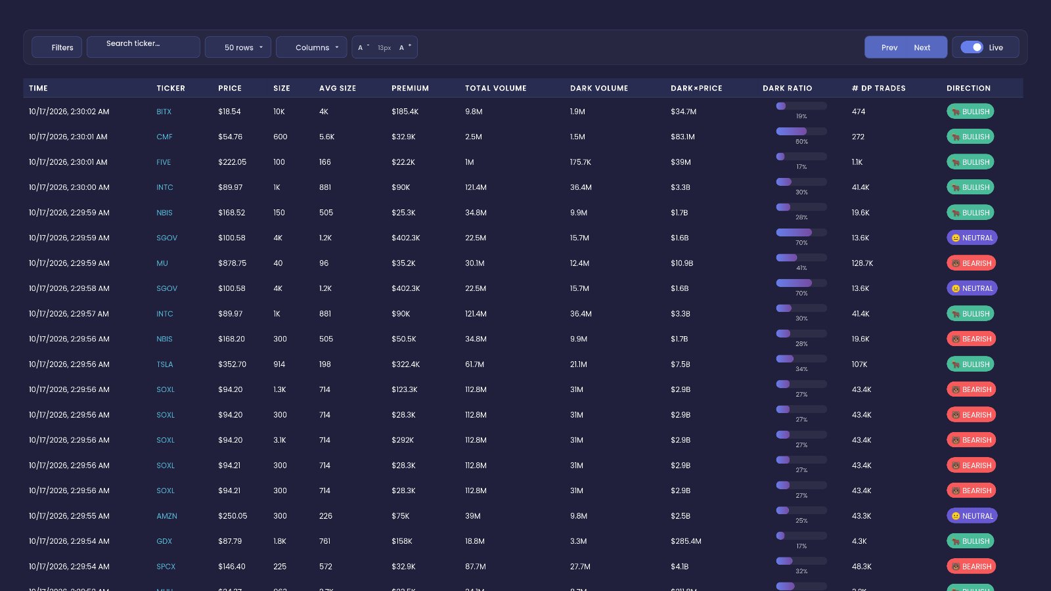Select the $123.3K premium cell
Viewport: 1051px width, 591px height.
(405, 389)
